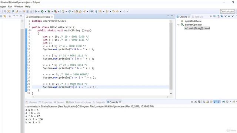Switch to the Markers tab

(x=31, y=102)
